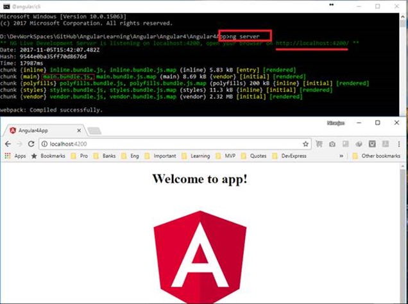Open the DevExpress bookmarks folder
The image size is (408, 304).
tap(289, 156)
